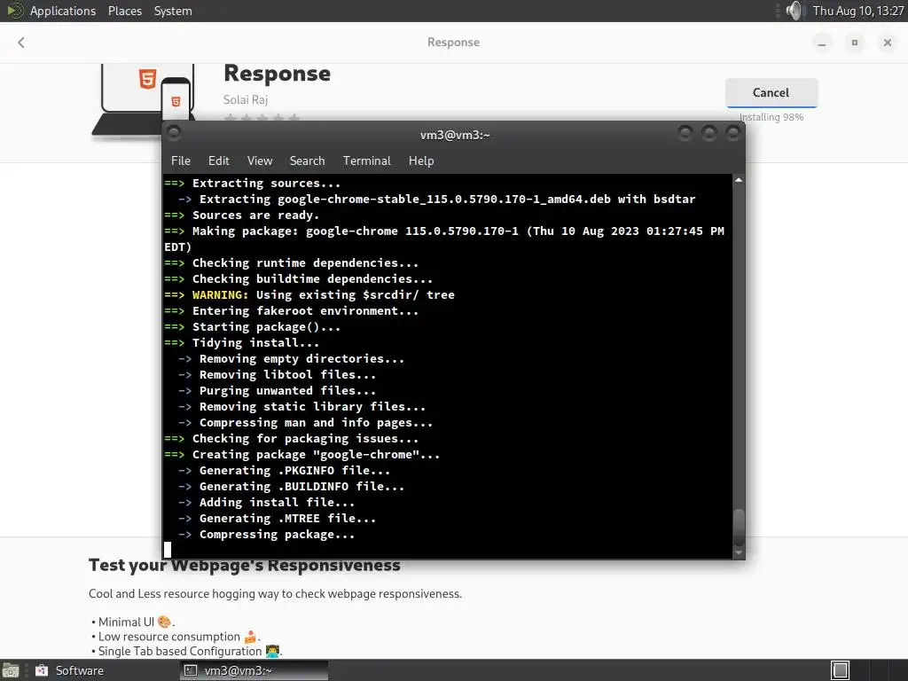Click the terminal scrollbar up arrow
Image resolution: width=908 pixels, height=681 pixels.
point(739,180)
